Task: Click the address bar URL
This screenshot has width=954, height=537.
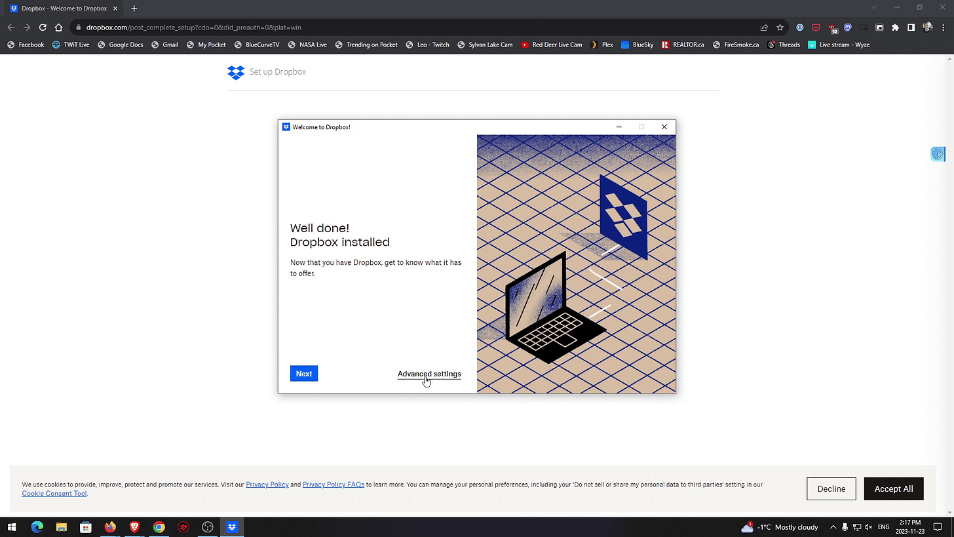Action: (193, 28)
